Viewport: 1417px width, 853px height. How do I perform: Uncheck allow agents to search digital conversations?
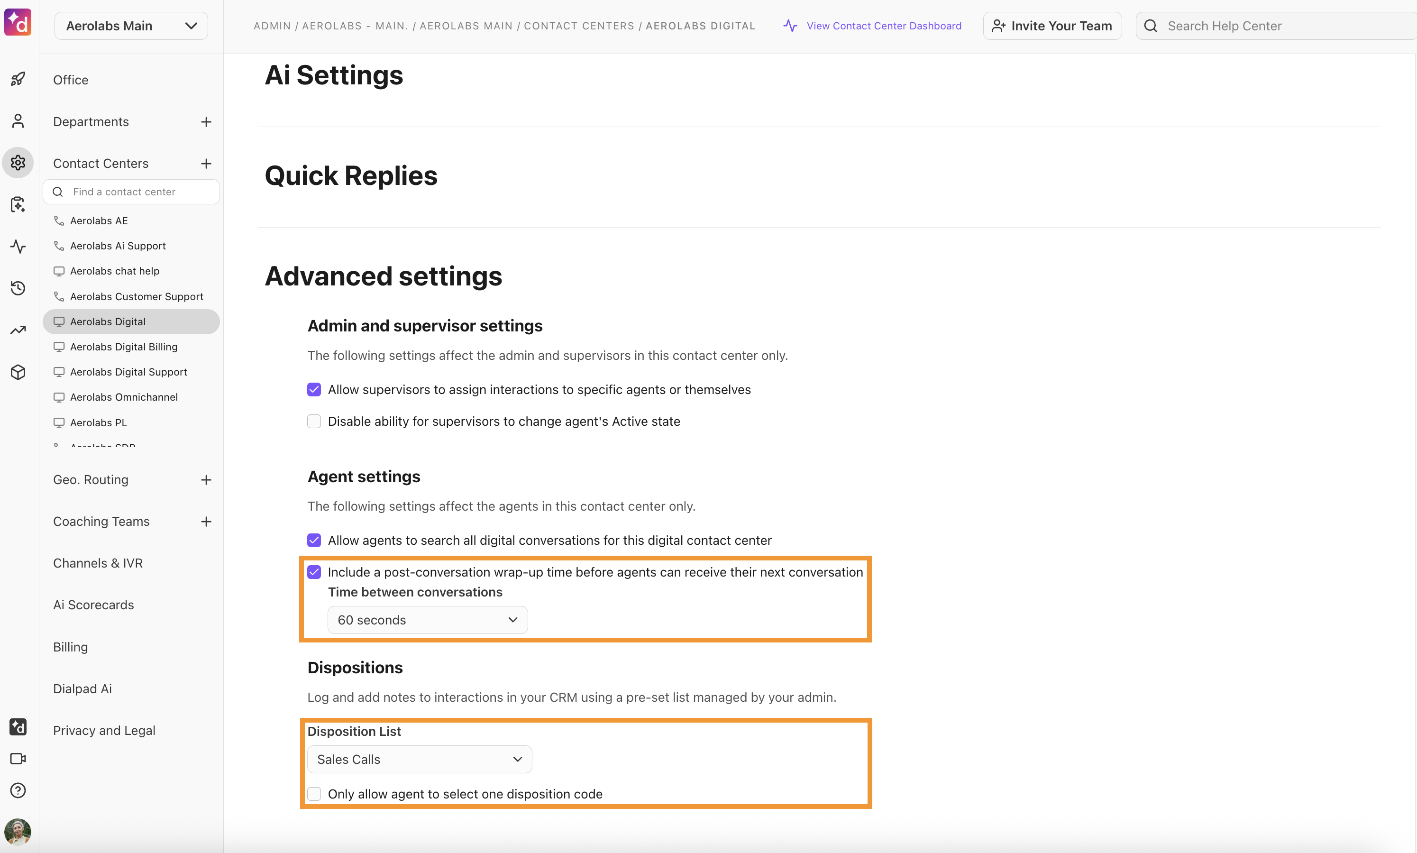coord(314,541)
